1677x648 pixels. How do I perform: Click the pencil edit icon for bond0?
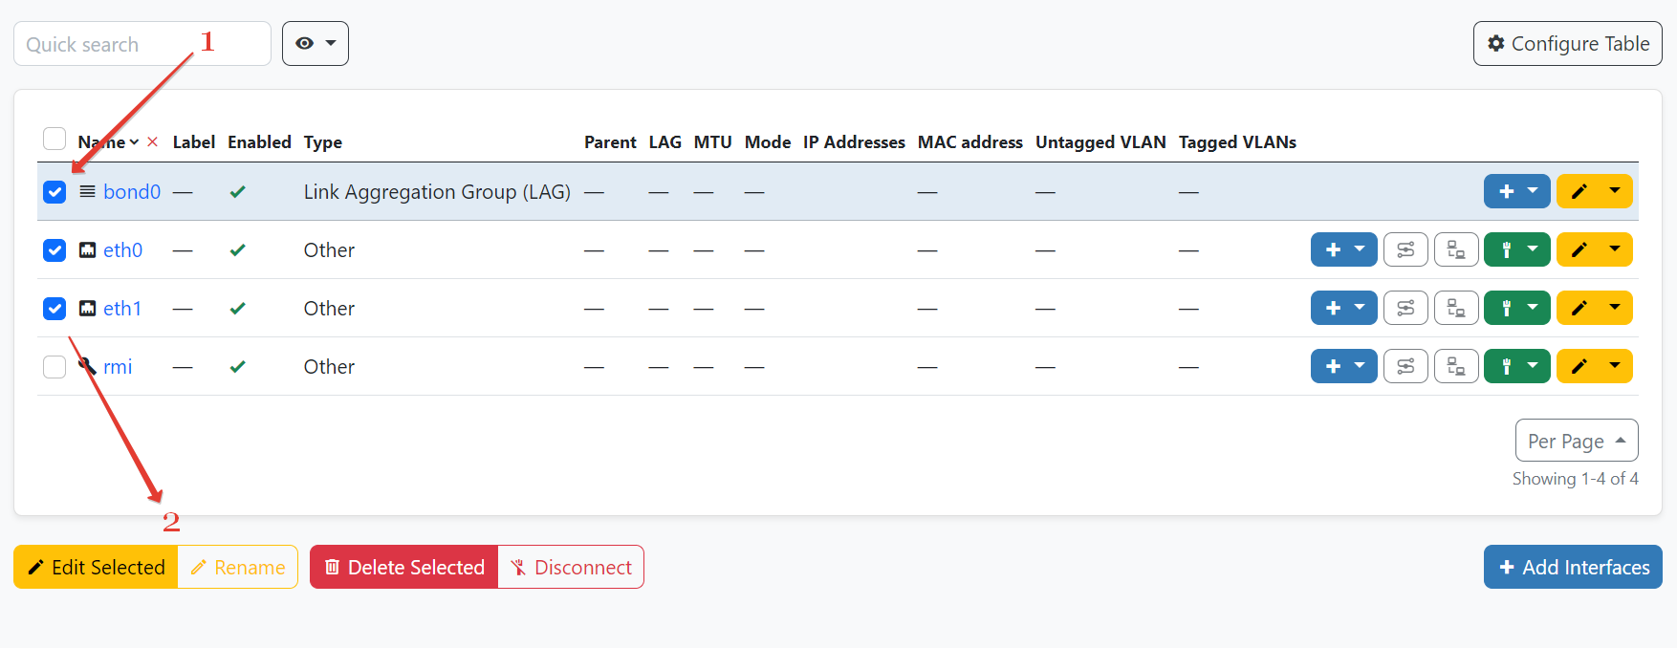[x=1579, y=192]
